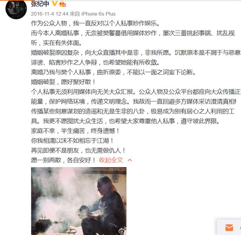Click the line 你我相濡以沫不如相忘于江湖！

pyautogui.click(x=72, y=140)
